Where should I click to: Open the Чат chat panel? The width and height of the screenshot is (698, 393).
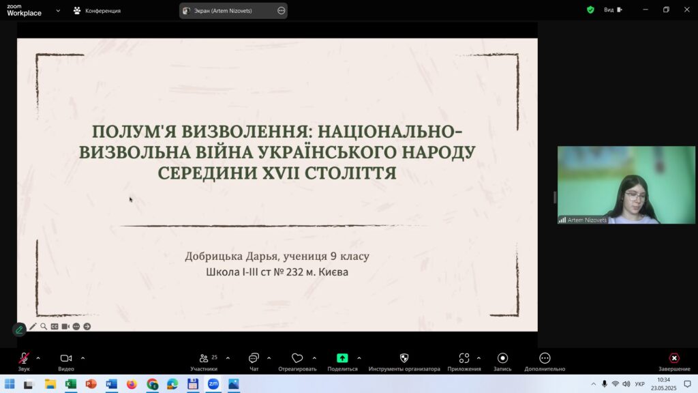pyautogui.click(x=254, y=358)
